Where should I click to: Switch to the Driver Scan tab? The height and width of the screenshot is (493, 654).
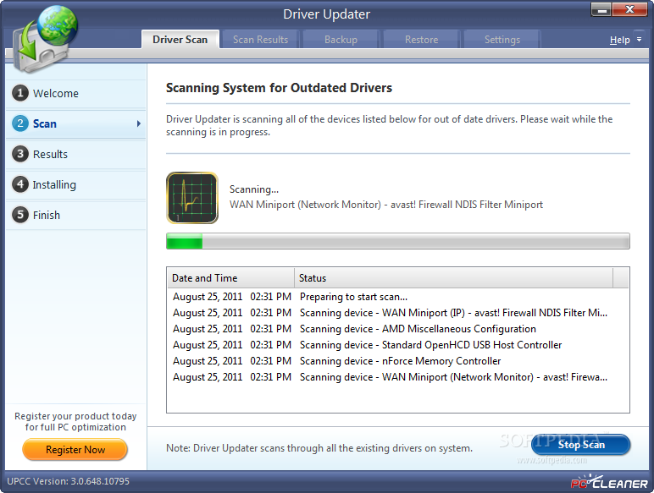coord(180,40)
